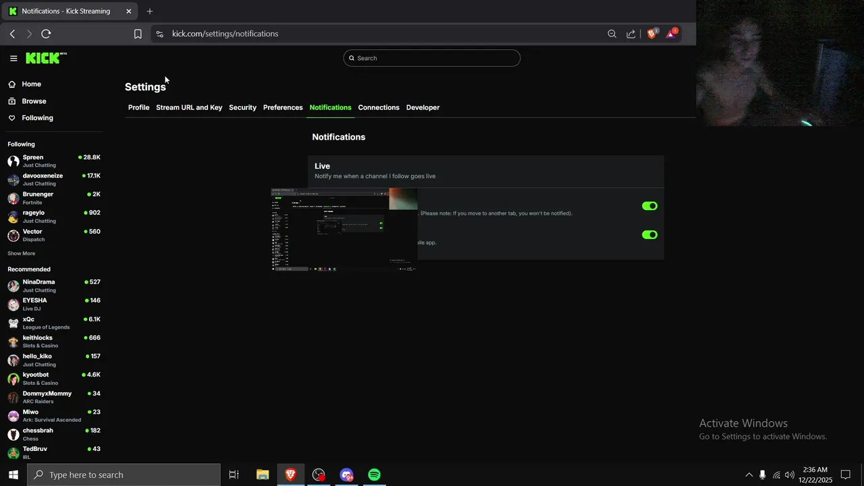Open NinaDrama channel avatar
This screenshot has width=864, height=486.
point(13,286)
